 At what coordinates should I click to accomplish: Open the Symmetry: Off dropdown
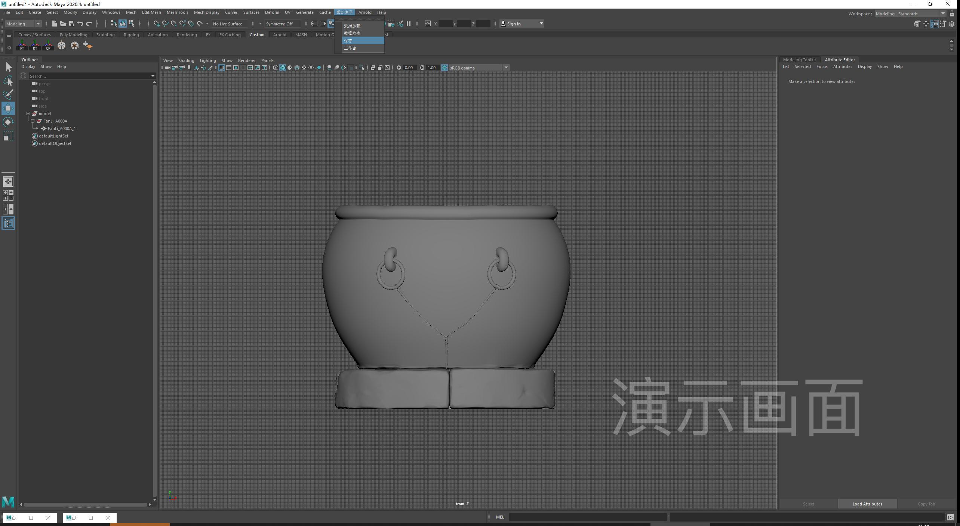282,24
